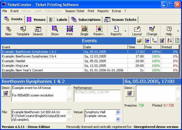
Task: Click the Help toolbar icon
Action: pyautogui.click(x=169, y=31)
